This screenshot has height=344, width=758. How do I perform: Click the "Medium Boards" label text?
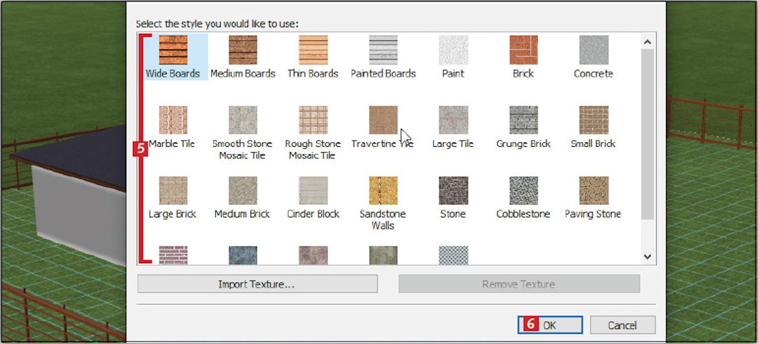click(x=243, y=74)
